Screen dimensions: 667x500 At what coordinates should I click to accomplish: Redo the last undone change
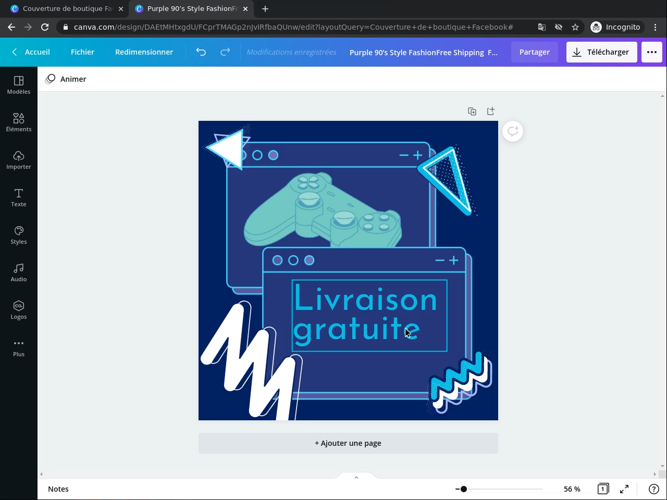(x=225, y=52)
